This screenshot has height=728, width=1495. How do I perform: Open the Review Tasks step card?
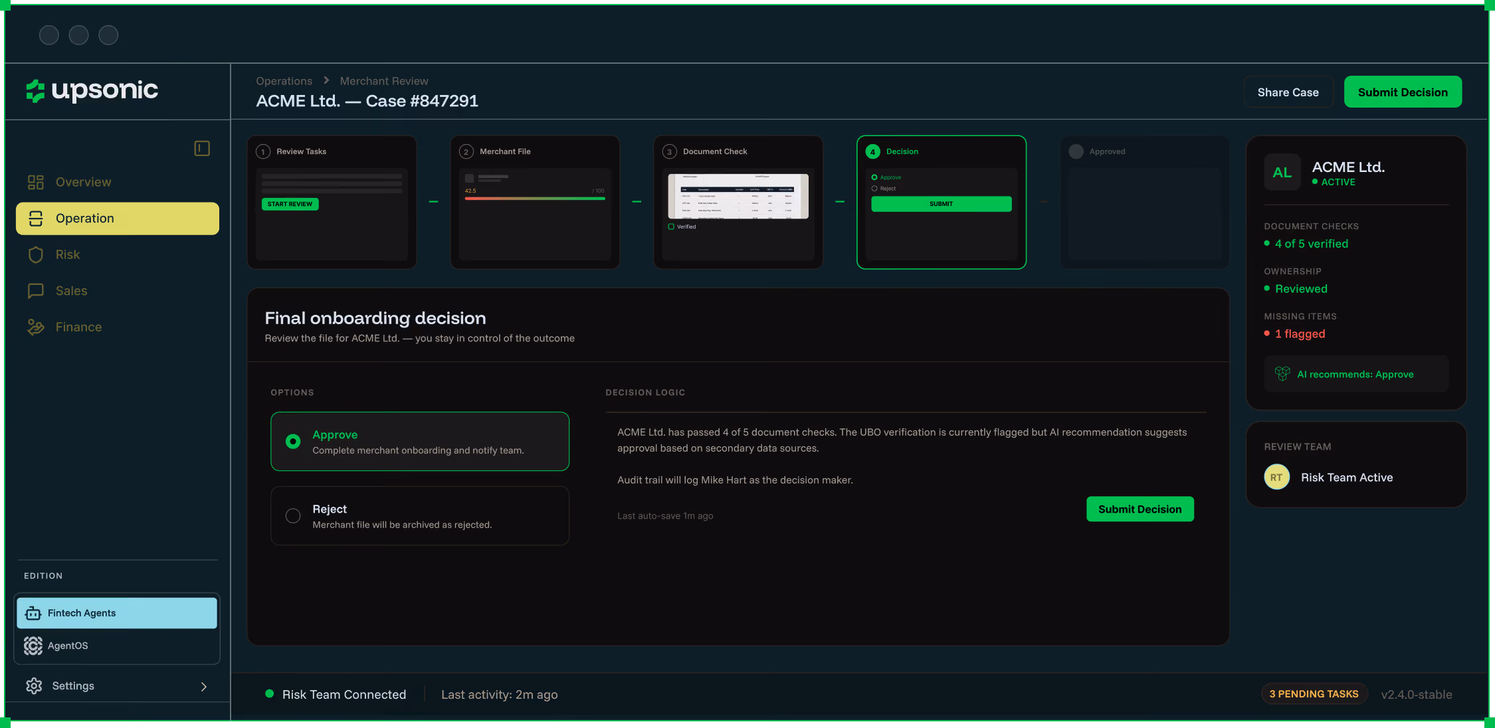point(332,203)
